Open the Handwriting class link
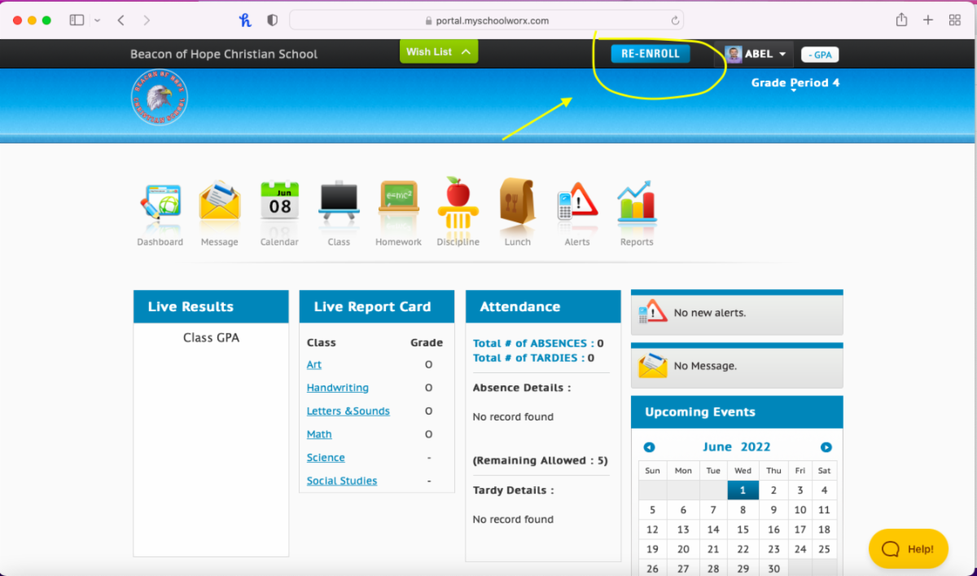 [338, 388]
